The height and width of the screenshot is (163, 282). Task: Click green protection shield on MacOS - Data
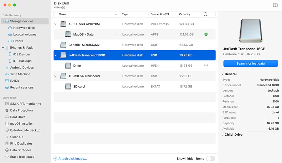(206, 34)
